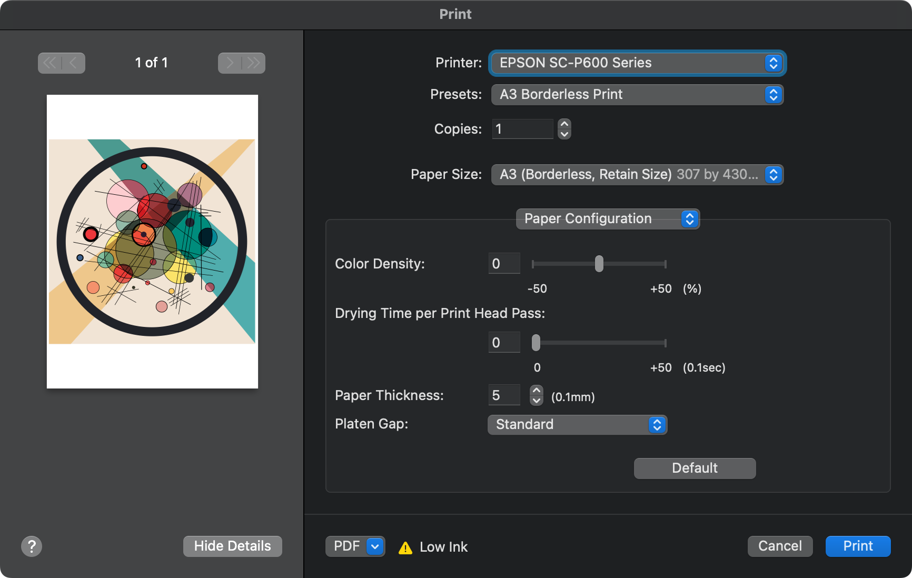This screenshot has height=578, width=912.
Task: Click the '1 of 1' page indicator
Action: click(x=152, y=63)
